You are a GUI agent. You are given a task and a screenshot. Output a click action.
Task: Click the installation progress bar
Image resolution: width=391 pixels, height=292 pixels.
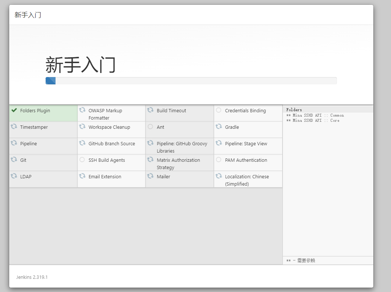[191, 81]
